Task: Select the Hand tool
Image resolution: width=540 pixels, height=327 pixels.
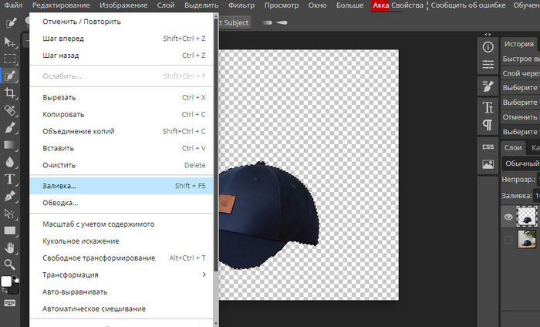Action: 10,248
